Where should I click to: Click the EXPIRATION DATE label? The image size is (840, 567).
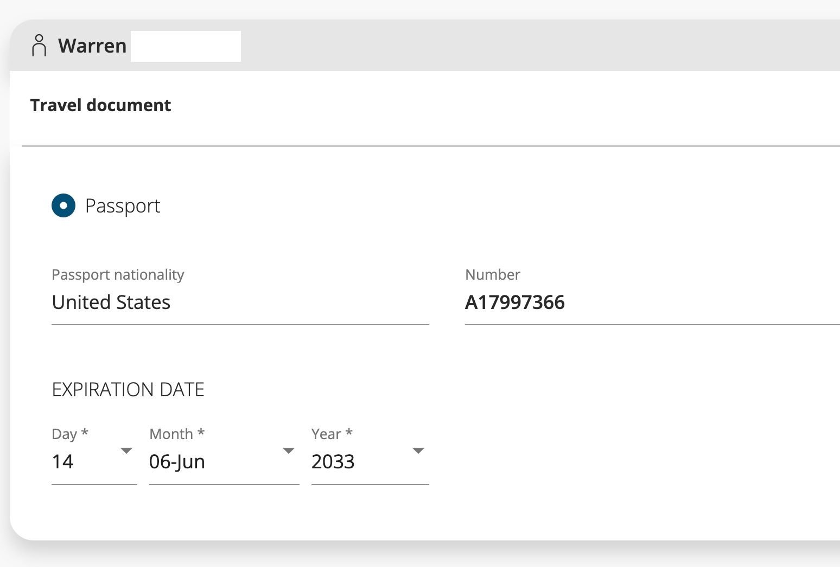[x=129, y=389]
